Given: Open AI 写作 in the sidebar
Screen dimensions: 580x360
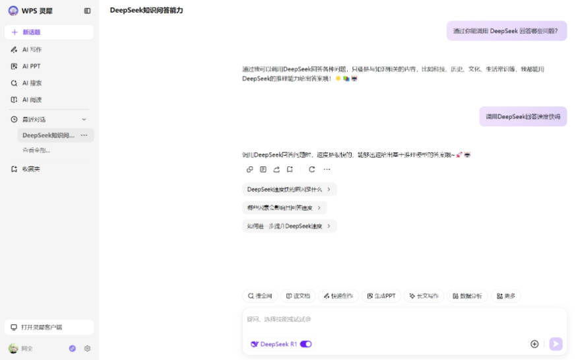Looking at the screenshot, I should pos(49,50).
